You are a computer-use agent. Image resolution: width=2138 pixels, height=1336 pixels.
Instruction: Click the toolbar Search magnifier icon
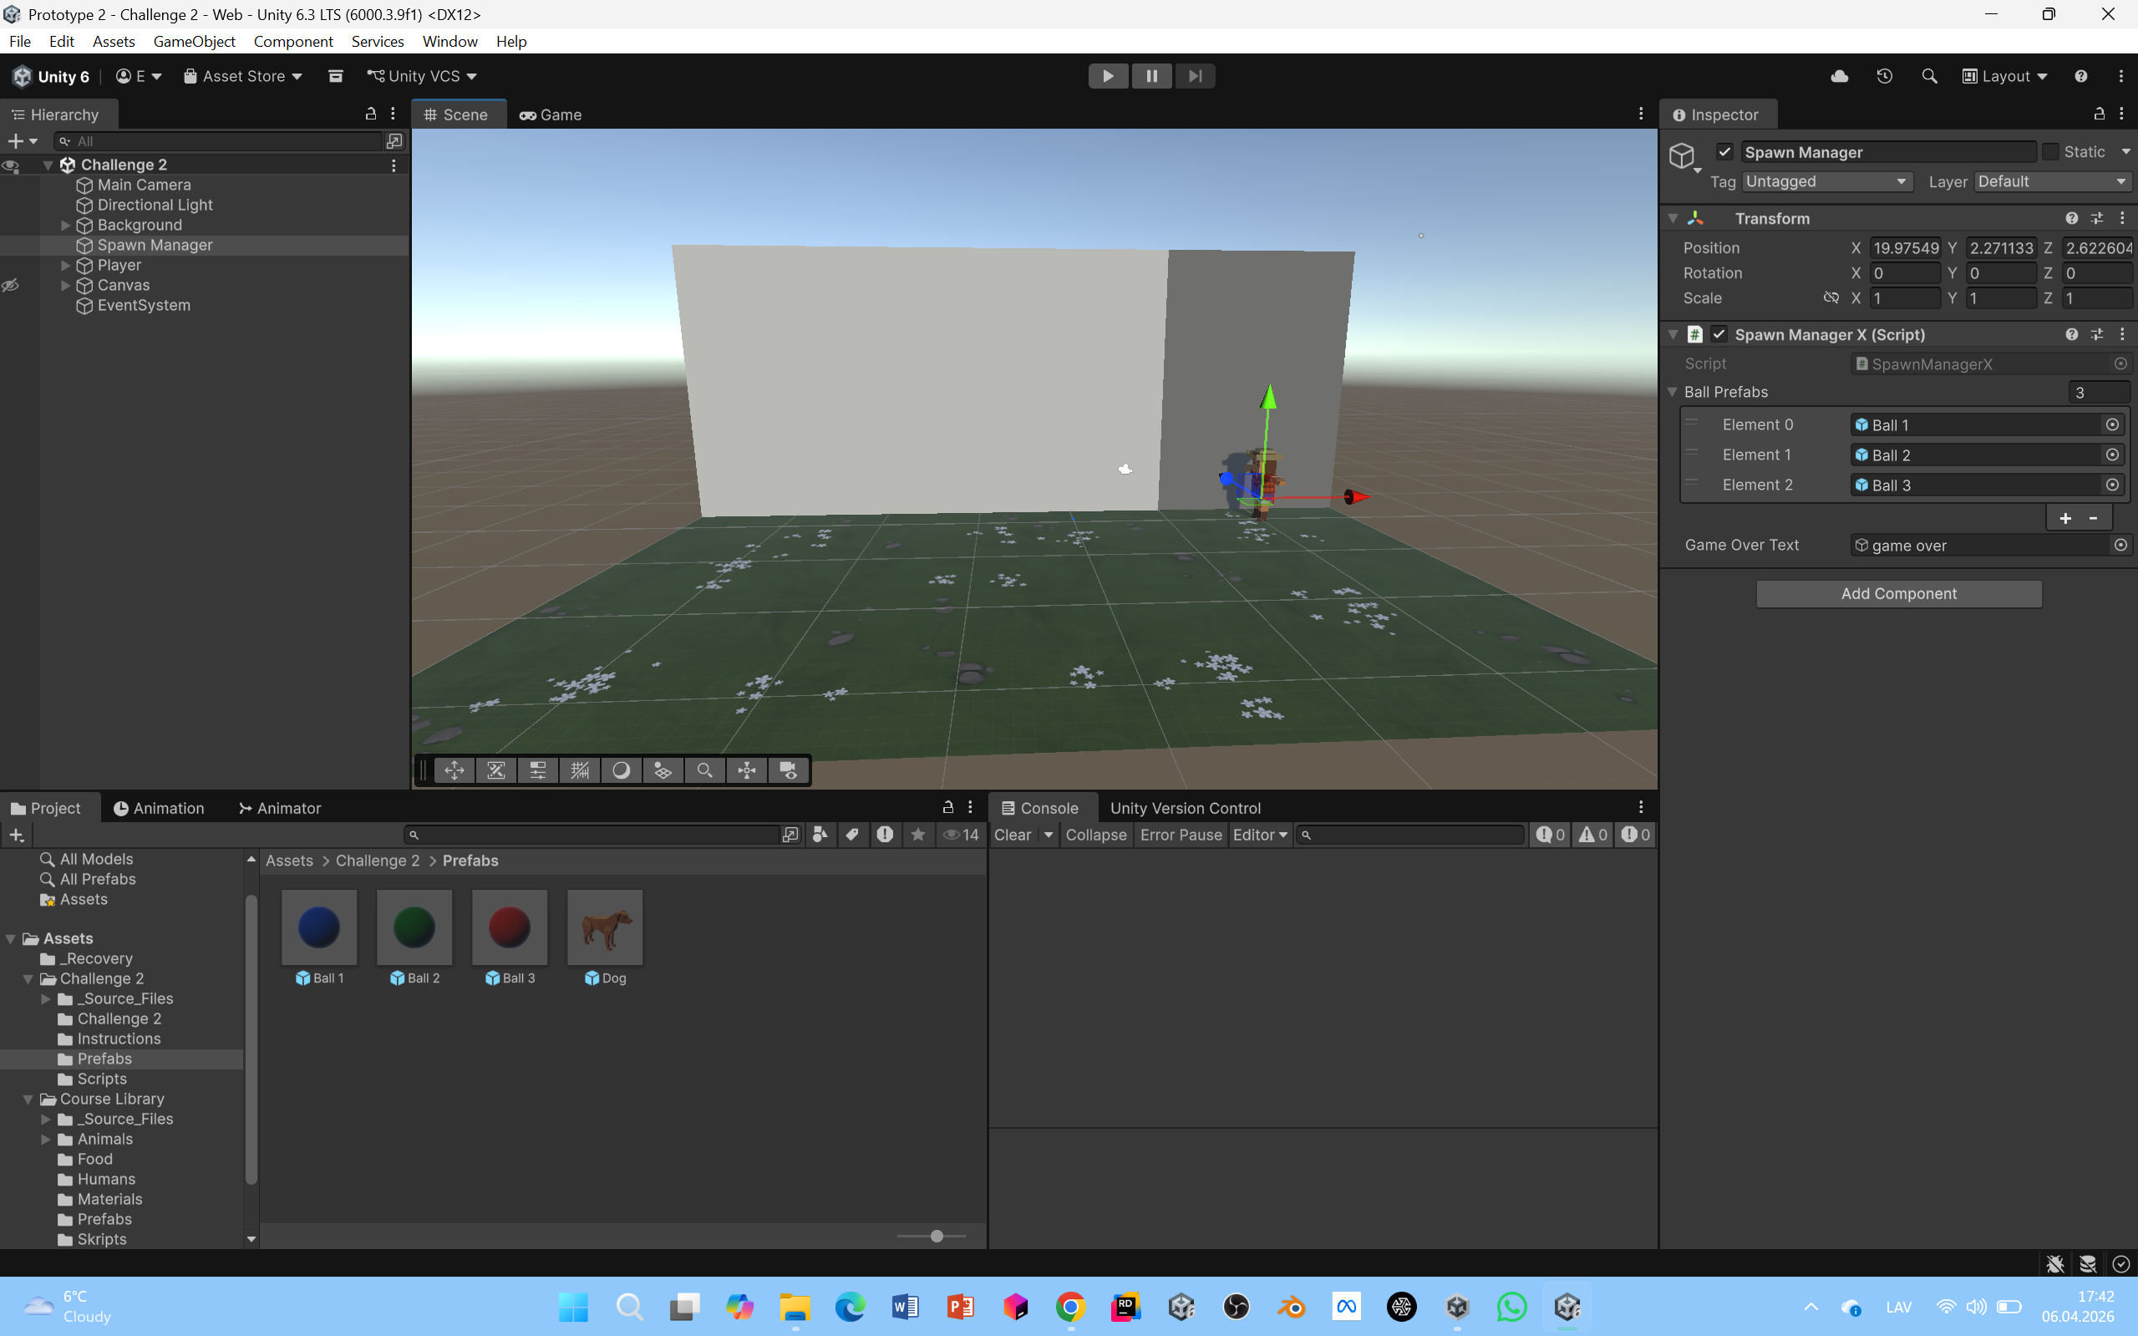[1928, 76]
